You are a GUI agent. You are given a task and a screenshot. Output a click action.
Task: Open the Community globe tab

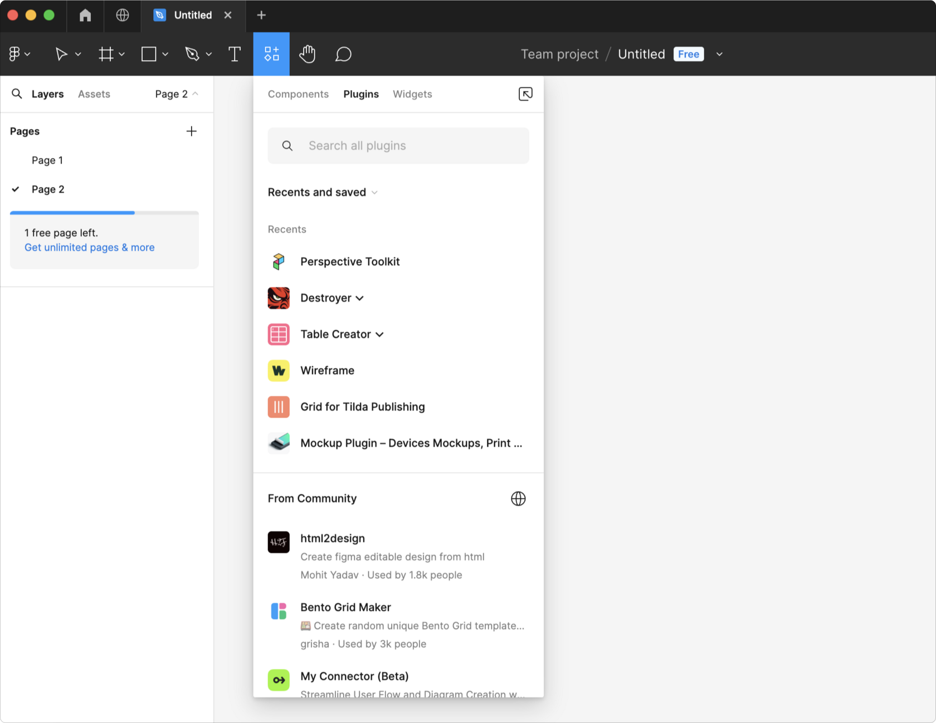tap(123, 15)
